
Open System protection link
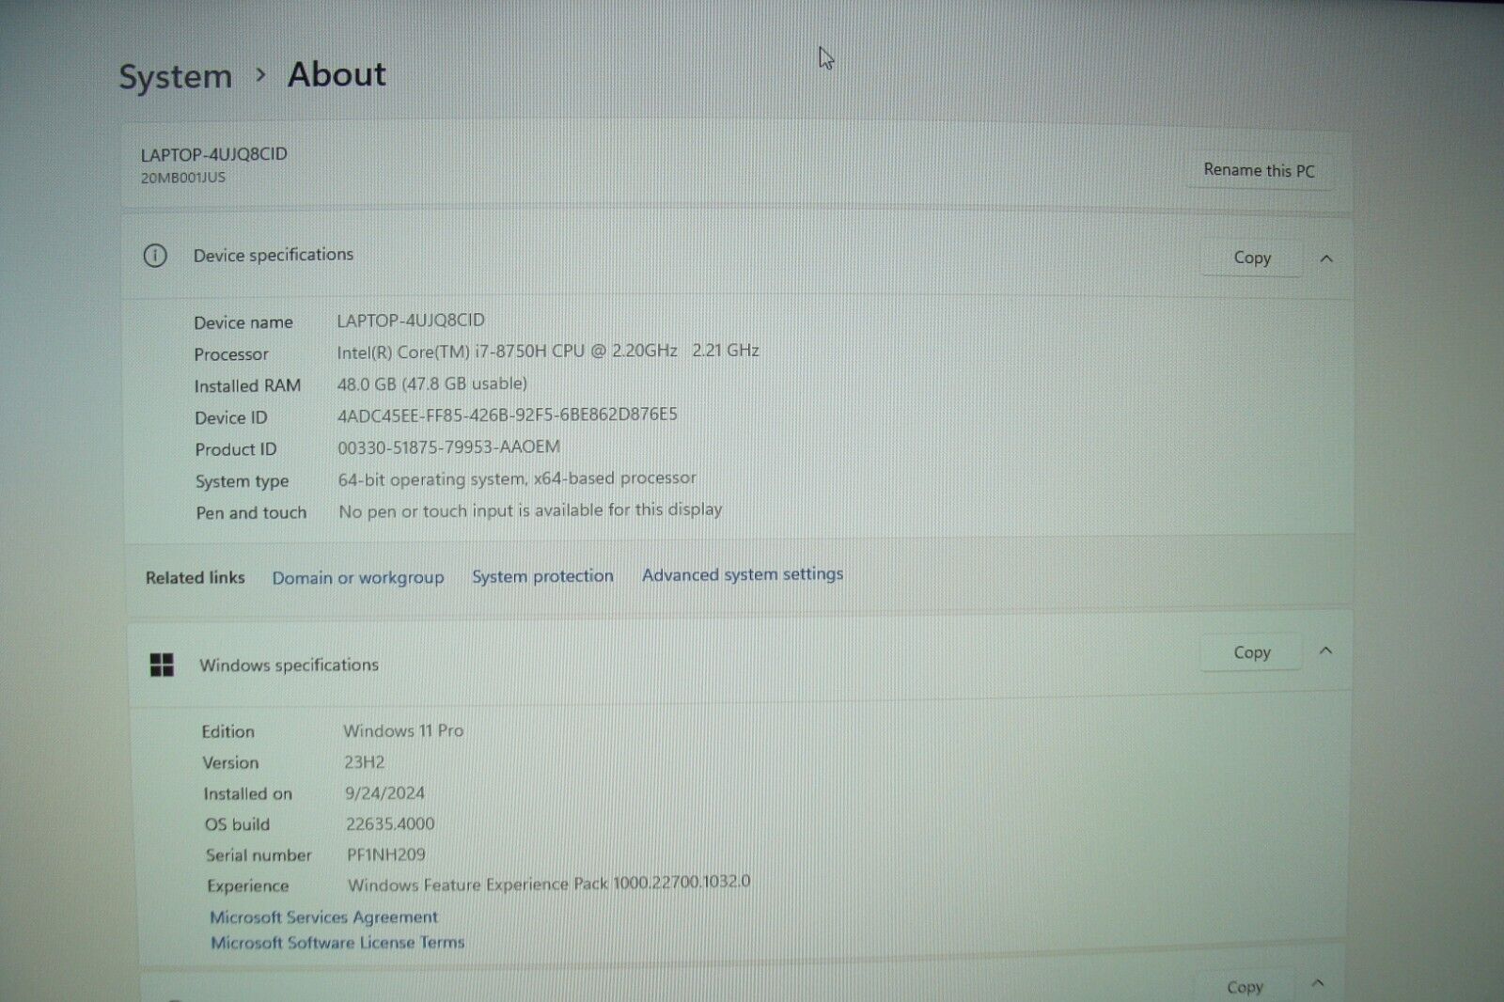tap(542, 576)
